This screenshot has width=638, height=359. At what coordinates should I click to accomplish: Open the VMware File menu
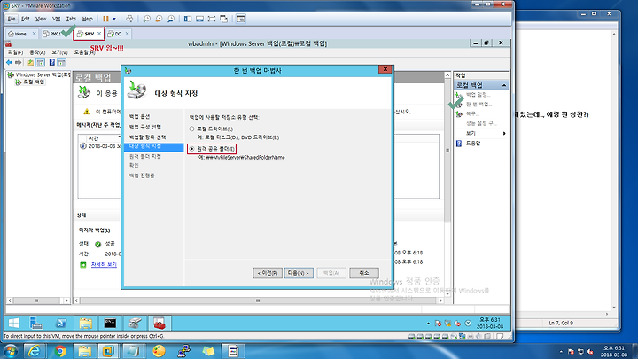point(12,19)
